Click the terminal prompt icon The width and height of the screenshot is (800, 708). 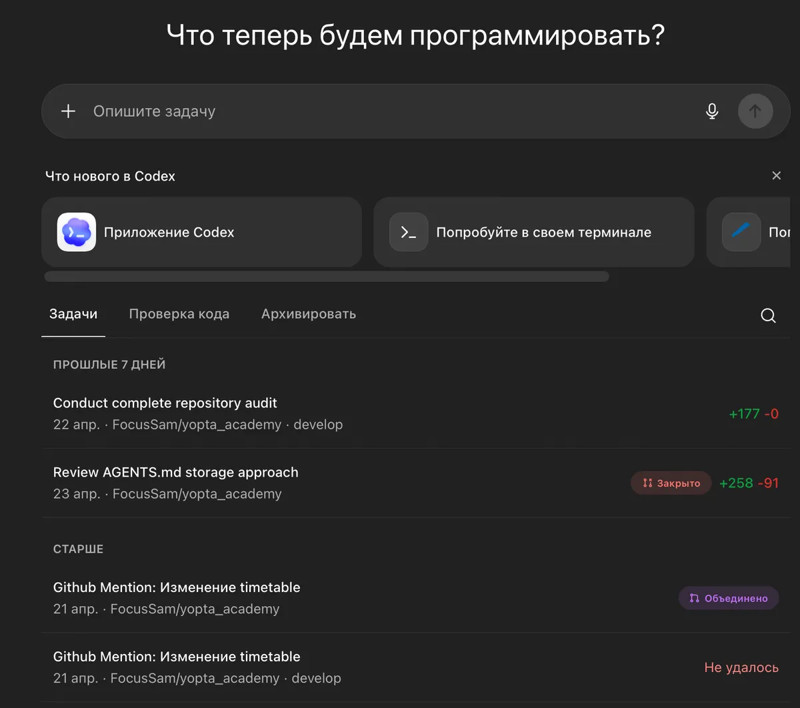[x=409, y=232]
